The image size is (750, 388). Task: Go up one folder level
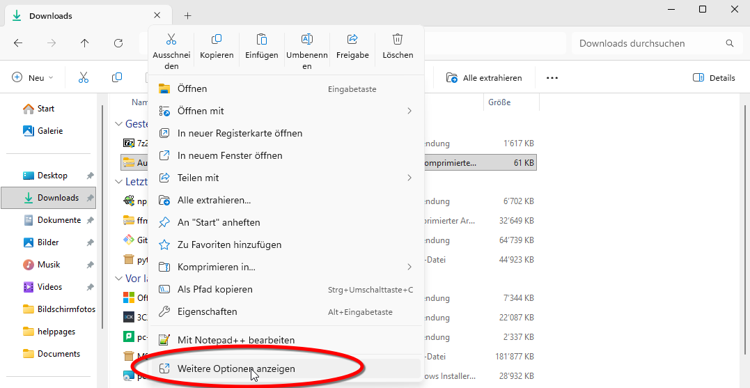coord(85,43)
